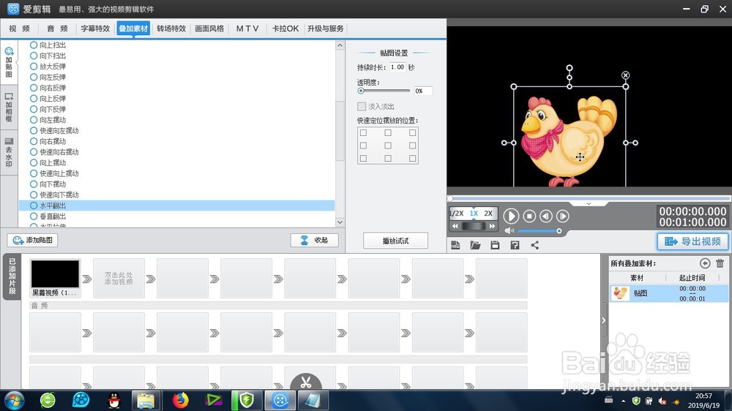Set playback speed to 1/2X
The width and height of the screenshot is (732, 411).
(456, 214)
